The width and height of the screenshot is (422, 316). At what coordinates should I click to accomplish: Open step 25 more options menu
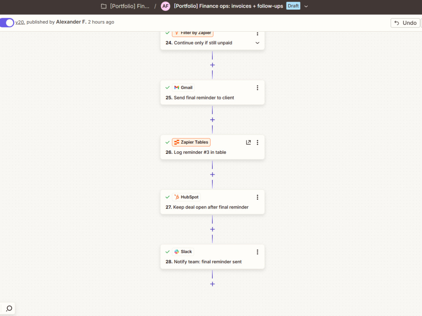[257, 88]
